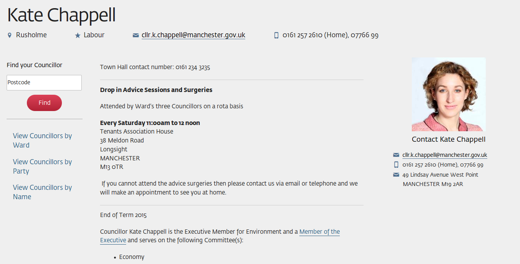Screen dimensions: 520x264
Task: Type in the Postcode input field
Action: click(44, 83)
